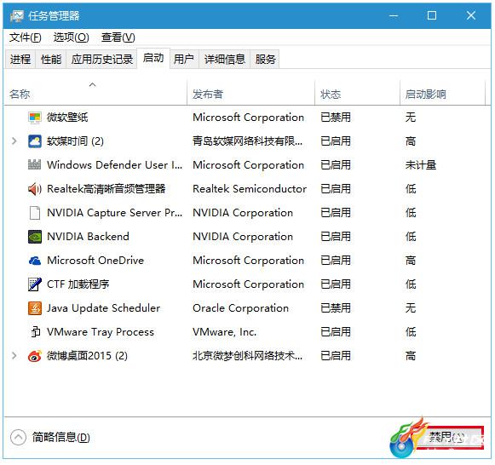Screen dimensions: 495x465
Task: Click the Task Manager title bar icon
Action: tap(16, 16)
